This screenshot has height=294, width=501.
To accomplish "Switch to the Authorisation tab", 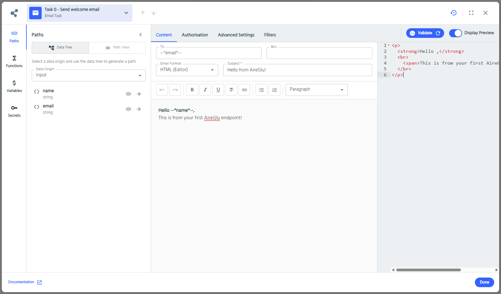I will (x=195, y=35).
